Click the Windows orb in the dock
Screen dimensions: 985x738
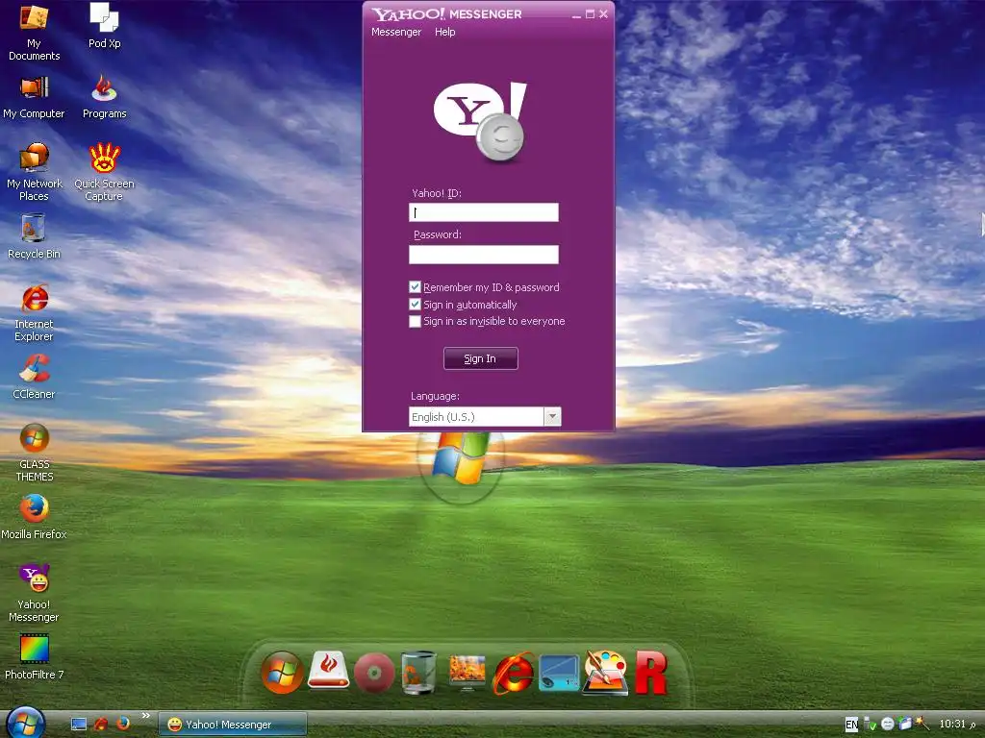282,672
